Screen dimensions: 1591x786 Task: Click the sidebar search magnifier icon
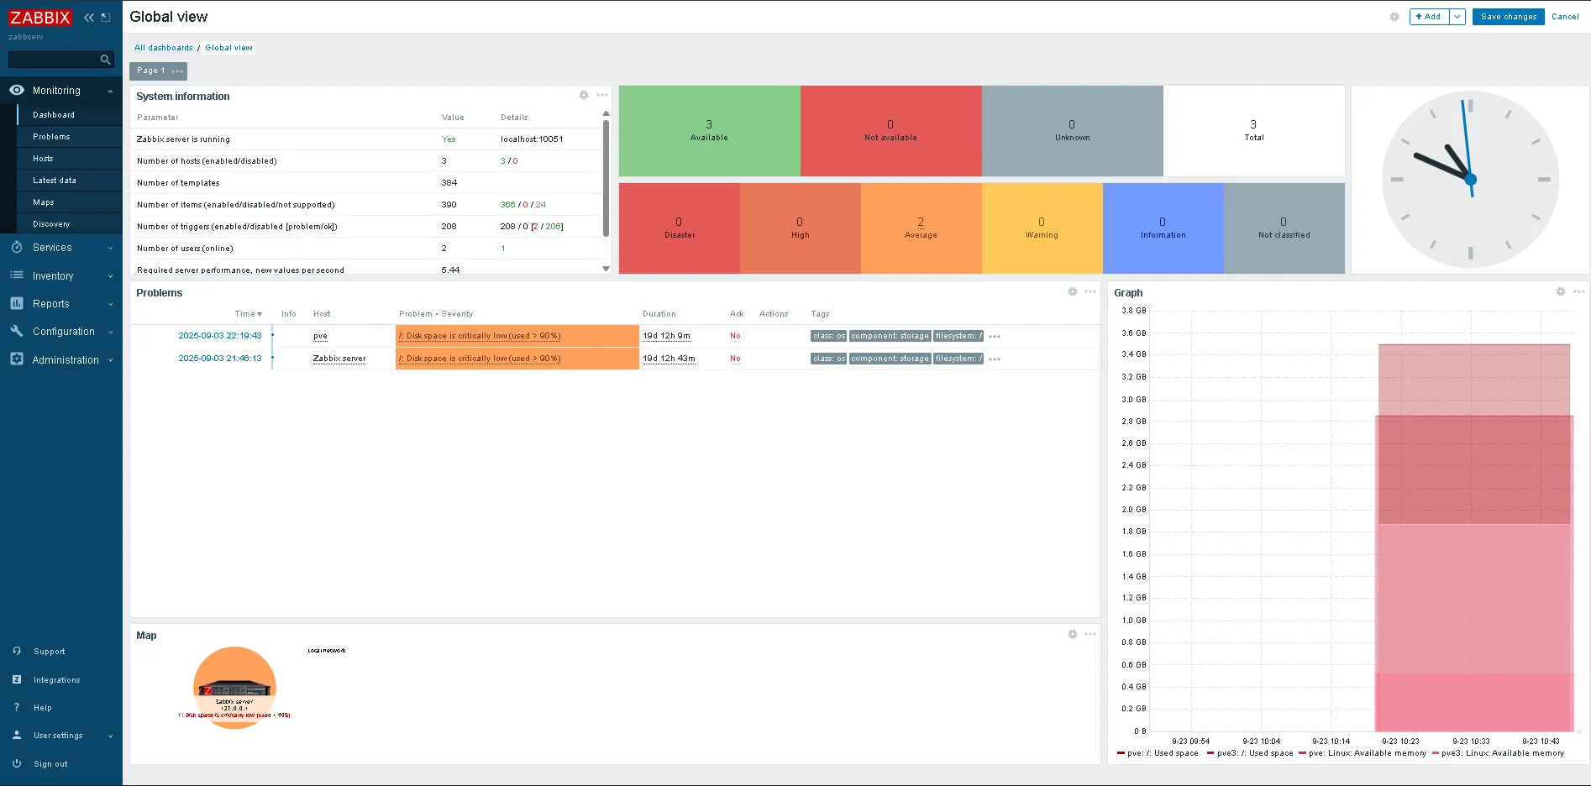tap(105, 60)
